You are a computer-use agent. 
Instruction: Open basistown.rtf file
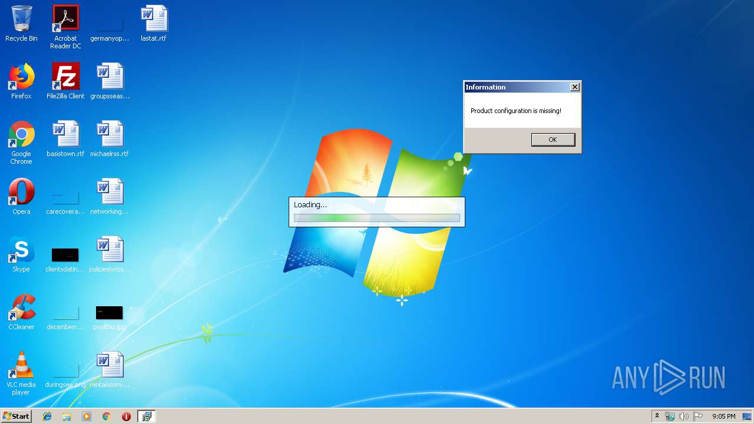click(65, 139)
